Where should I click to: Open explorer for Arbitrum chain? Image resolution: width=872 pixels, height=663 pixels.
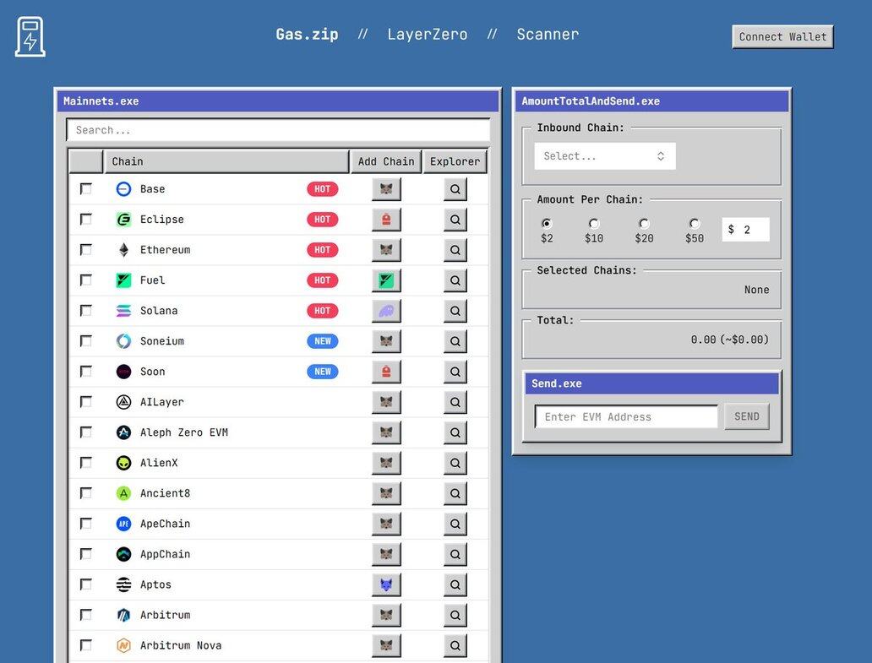tap(455, 615)
